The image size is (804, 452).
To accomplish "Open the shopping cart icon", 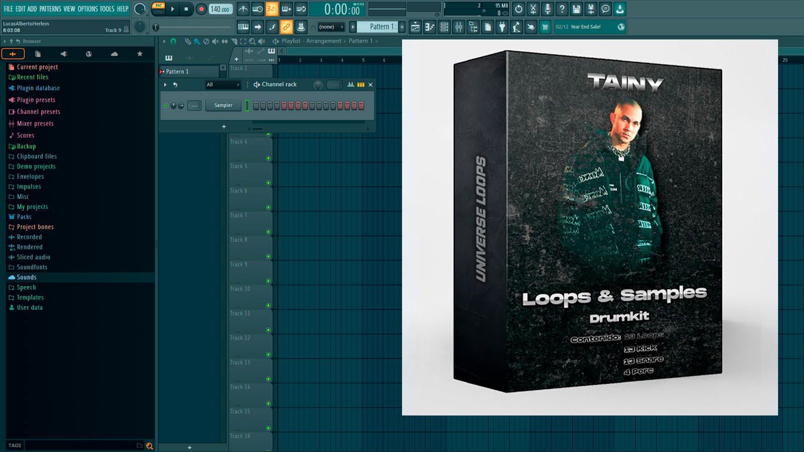I will pos(545,26).
